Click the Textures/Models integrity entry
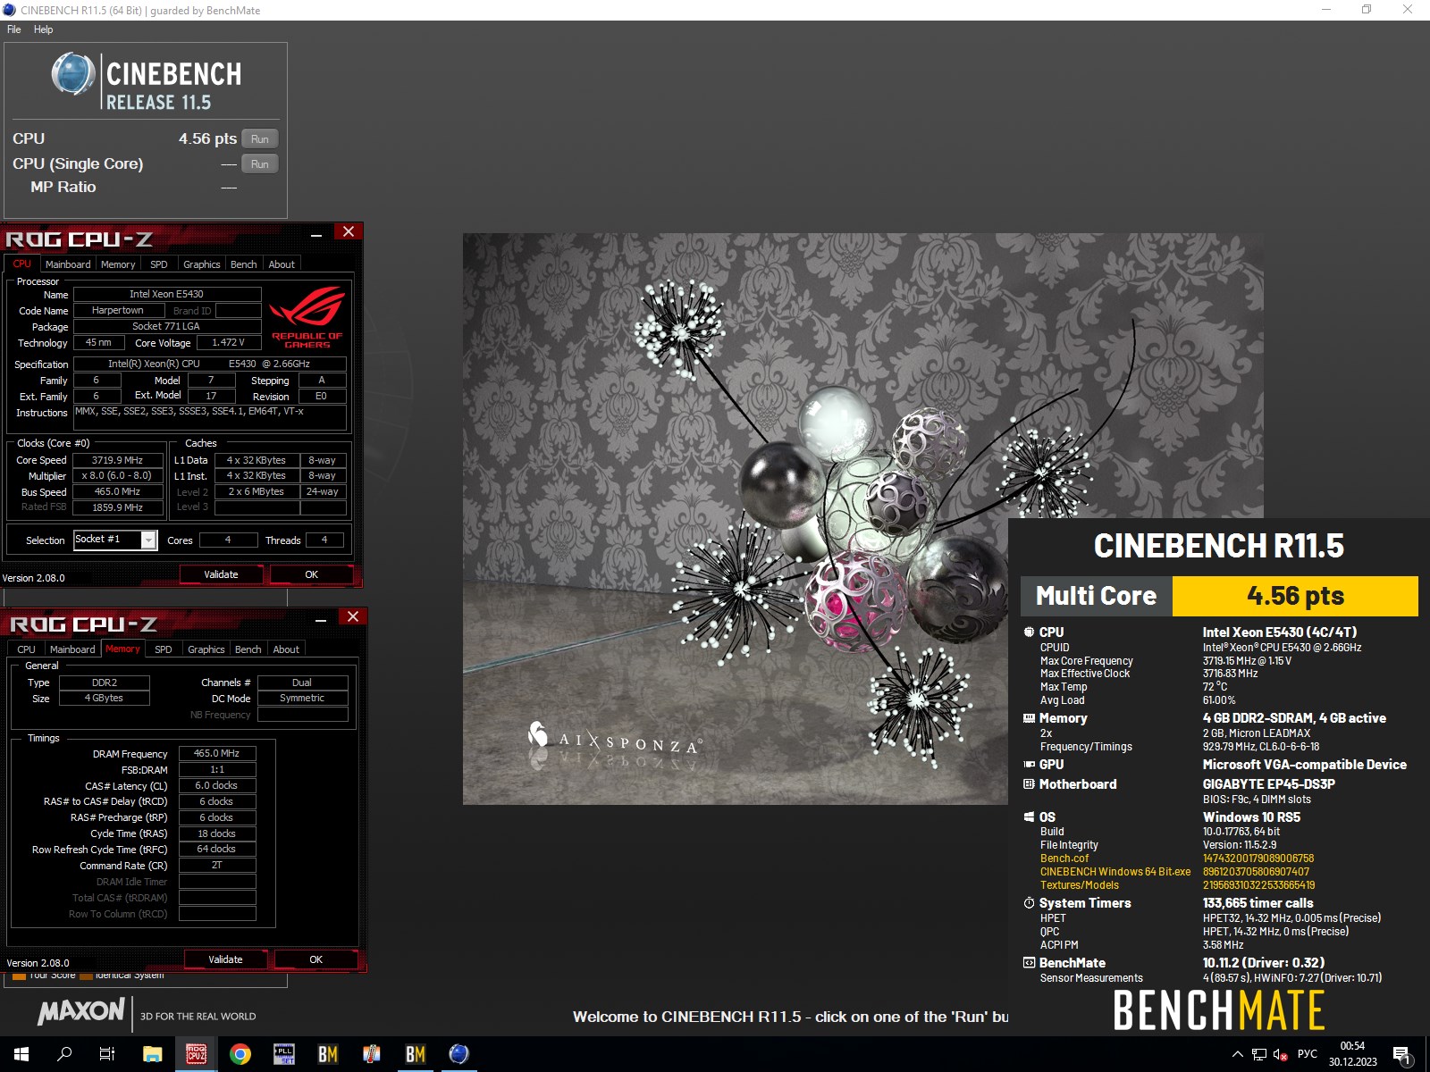This screenshot has width=1430, height=1072. click(x=1080, y=885)
